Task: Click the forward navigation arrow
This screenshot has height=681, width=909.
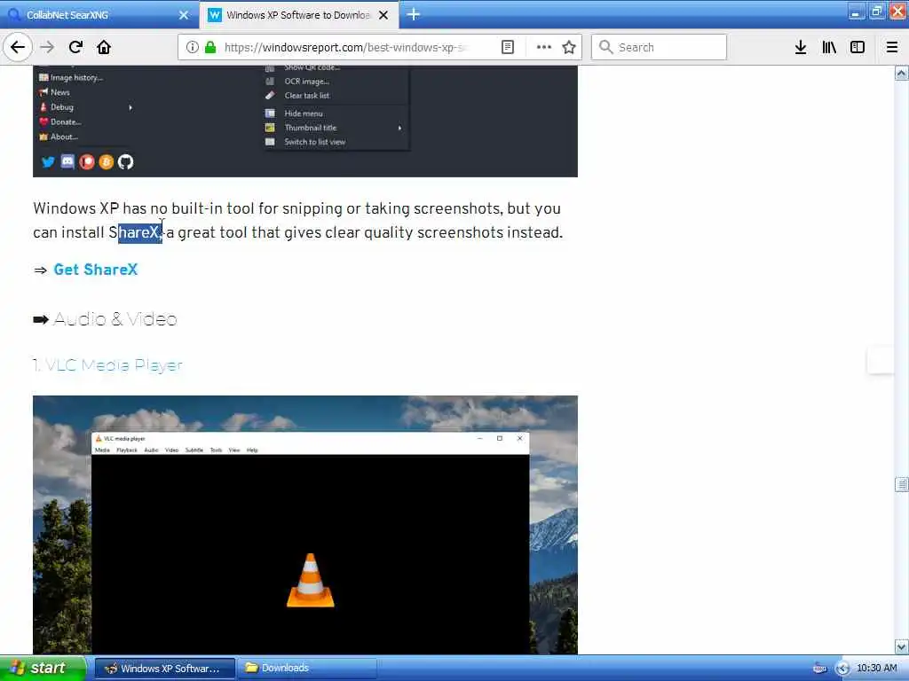Action: point(47,47)
